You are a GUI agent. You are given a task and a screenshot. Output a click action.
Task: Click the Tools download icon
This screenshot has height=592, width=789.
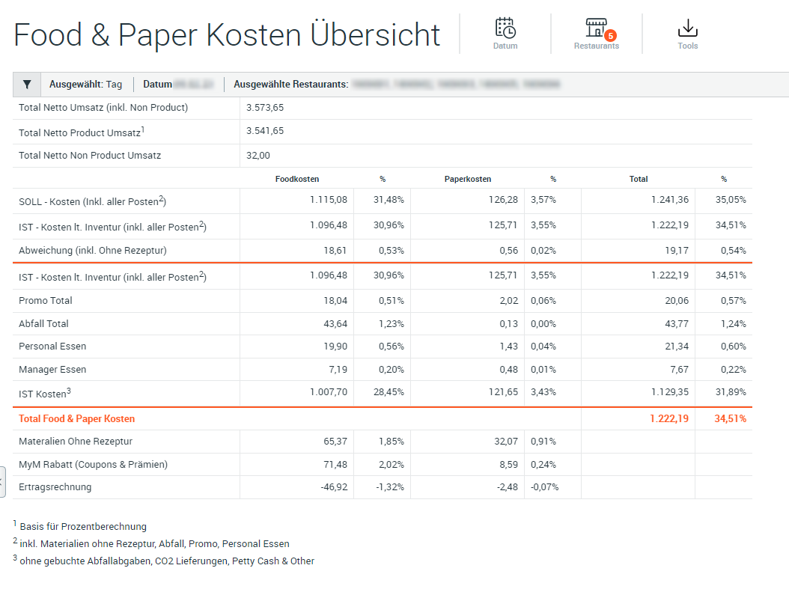(x=687, y=28)
